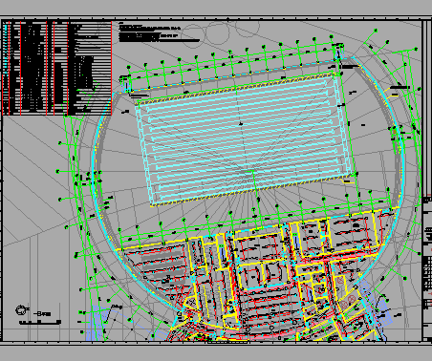Select the blue corner element at rectangle's top-left
The image size is (432, 361).
click(x=125, y=84)
